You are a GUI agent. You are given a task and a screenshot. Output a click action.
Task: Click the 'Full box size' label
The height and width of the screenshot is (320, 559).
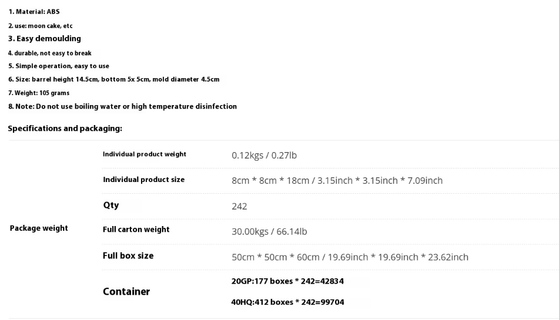click(128, 255)
